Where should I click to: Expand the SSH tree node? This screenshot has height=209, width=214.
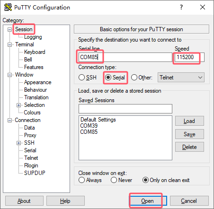point(18,143)
